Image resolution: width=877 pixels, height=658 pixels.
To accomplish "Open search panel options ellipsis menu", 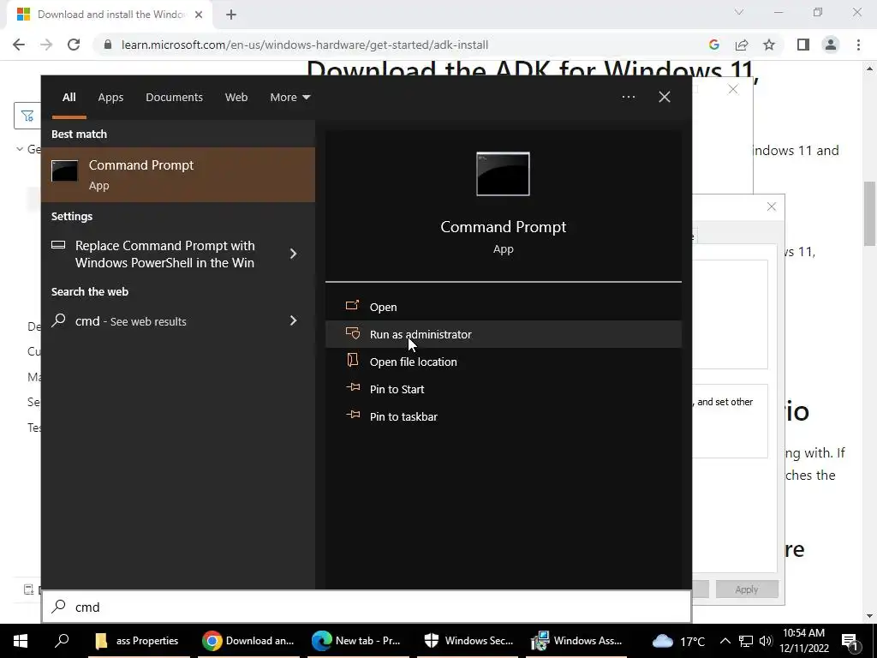I will [x=628, y=97].
